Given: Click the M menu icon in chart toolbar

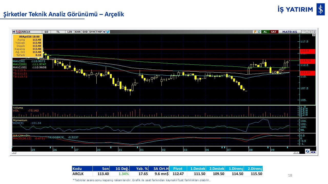Looking at the screenshot, I should pyautogui.click(x=14, y=32).
